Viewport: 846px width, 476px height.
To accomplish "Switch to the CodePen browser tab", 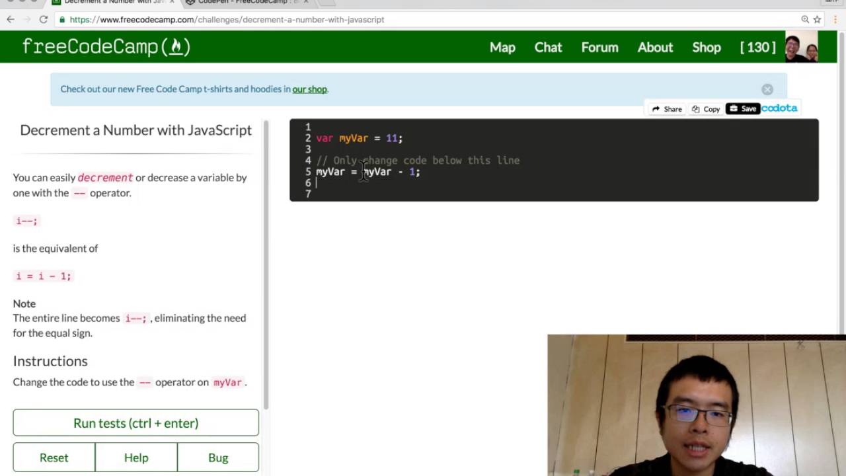I will (248, 3).
